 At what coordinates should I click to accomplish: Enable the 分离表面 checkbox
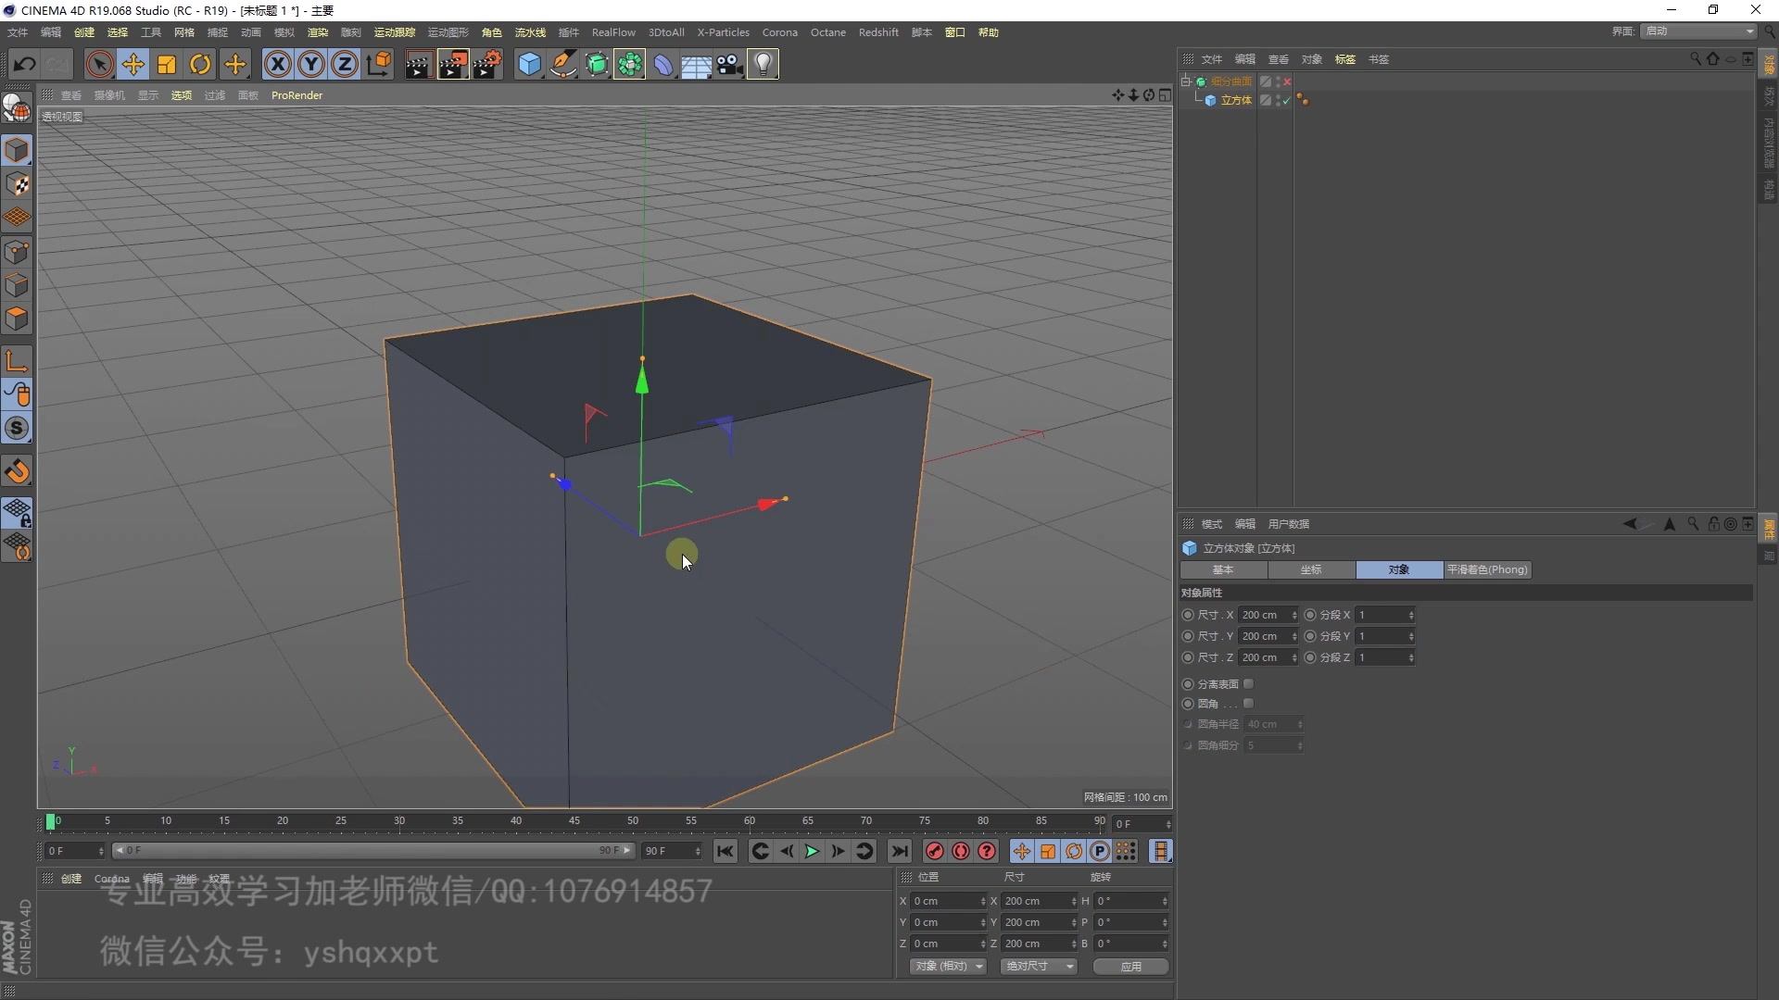(1249, 683)
